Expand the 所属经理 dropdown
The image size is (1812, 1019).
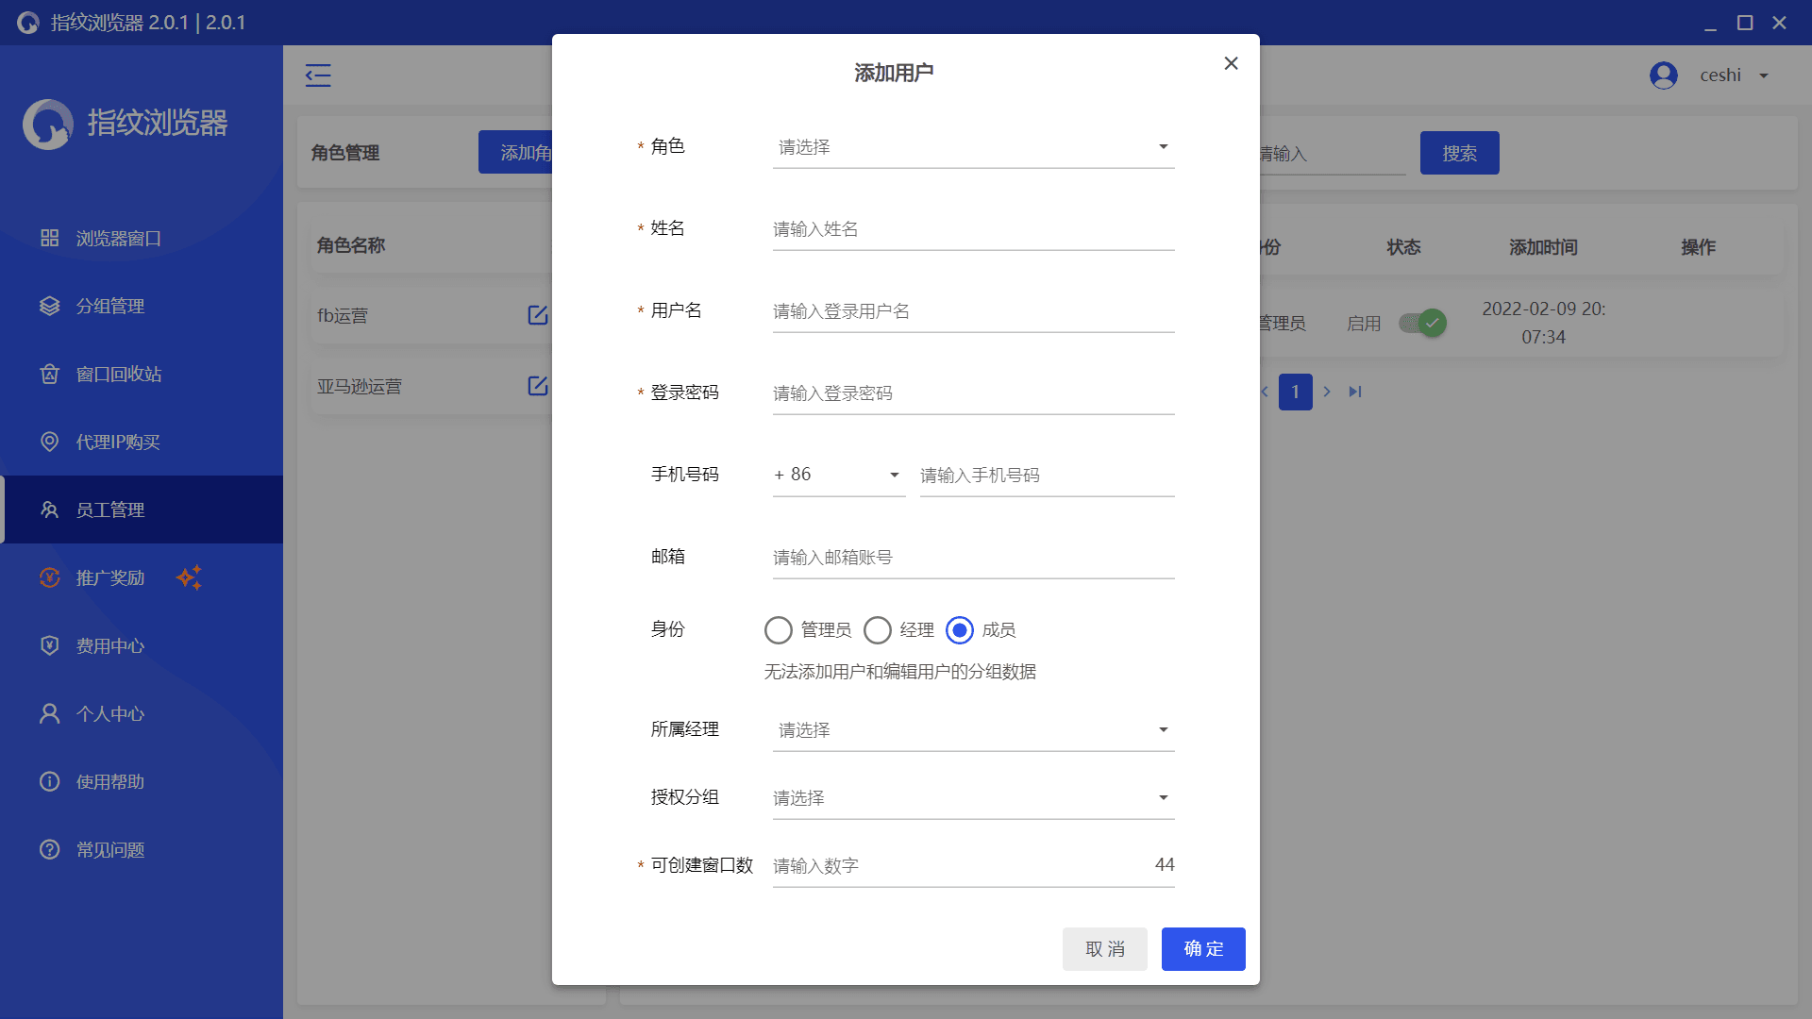click(x=972, y=730)
